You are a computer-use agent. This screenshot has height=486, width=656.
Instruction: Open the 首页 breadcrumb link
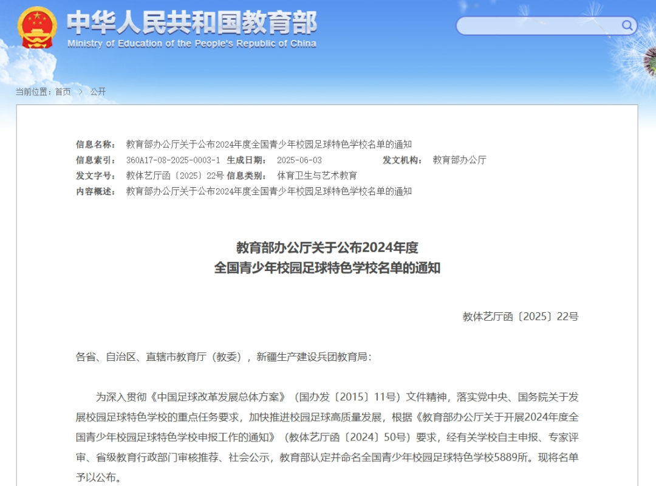click(x=63, y=92)
